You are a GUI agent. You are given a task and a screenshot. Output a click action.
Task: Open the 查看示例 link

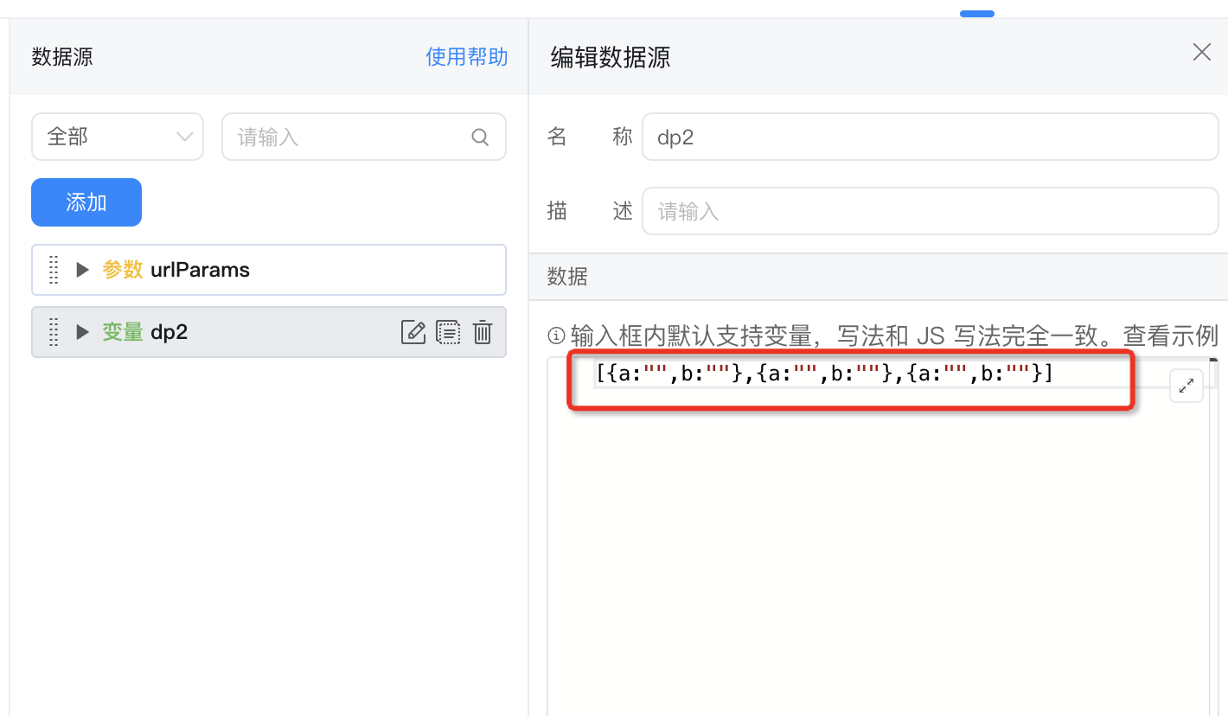[1171, 335]
